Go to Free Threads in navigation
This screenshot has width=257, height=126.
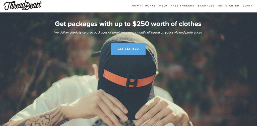182,6
